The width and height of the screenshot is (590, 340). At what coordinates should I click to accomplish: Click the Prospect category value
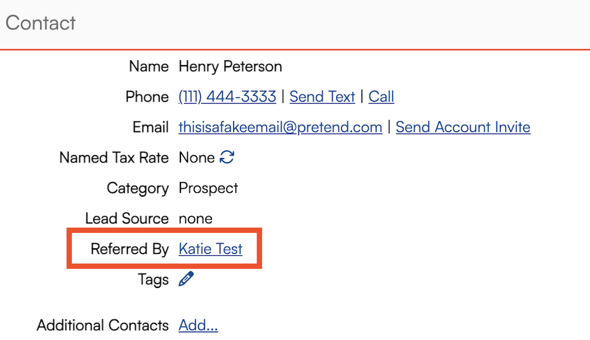point(208,188)
